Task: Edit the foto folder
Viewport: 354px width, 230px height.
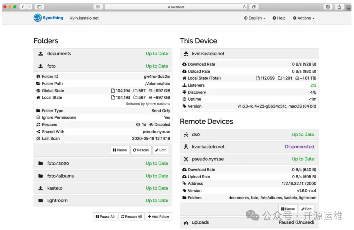Action: pos(160,150)
